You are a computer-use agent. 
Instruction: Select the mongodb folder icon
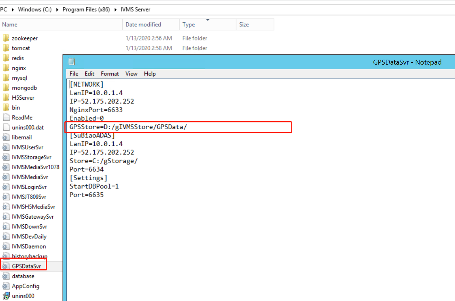pos(6,88)
